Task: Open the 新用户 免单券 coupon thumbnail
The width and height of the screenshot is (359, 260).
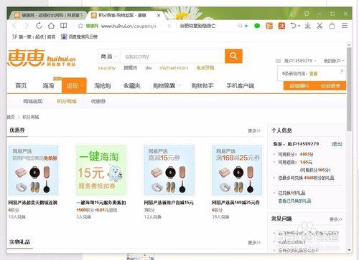Action: tap(33, 170)
